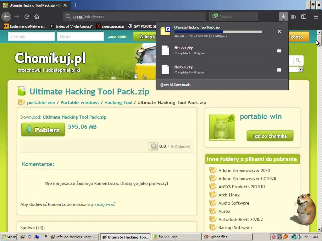
Task: Click the Idź do chomika button
Action: 270,136
